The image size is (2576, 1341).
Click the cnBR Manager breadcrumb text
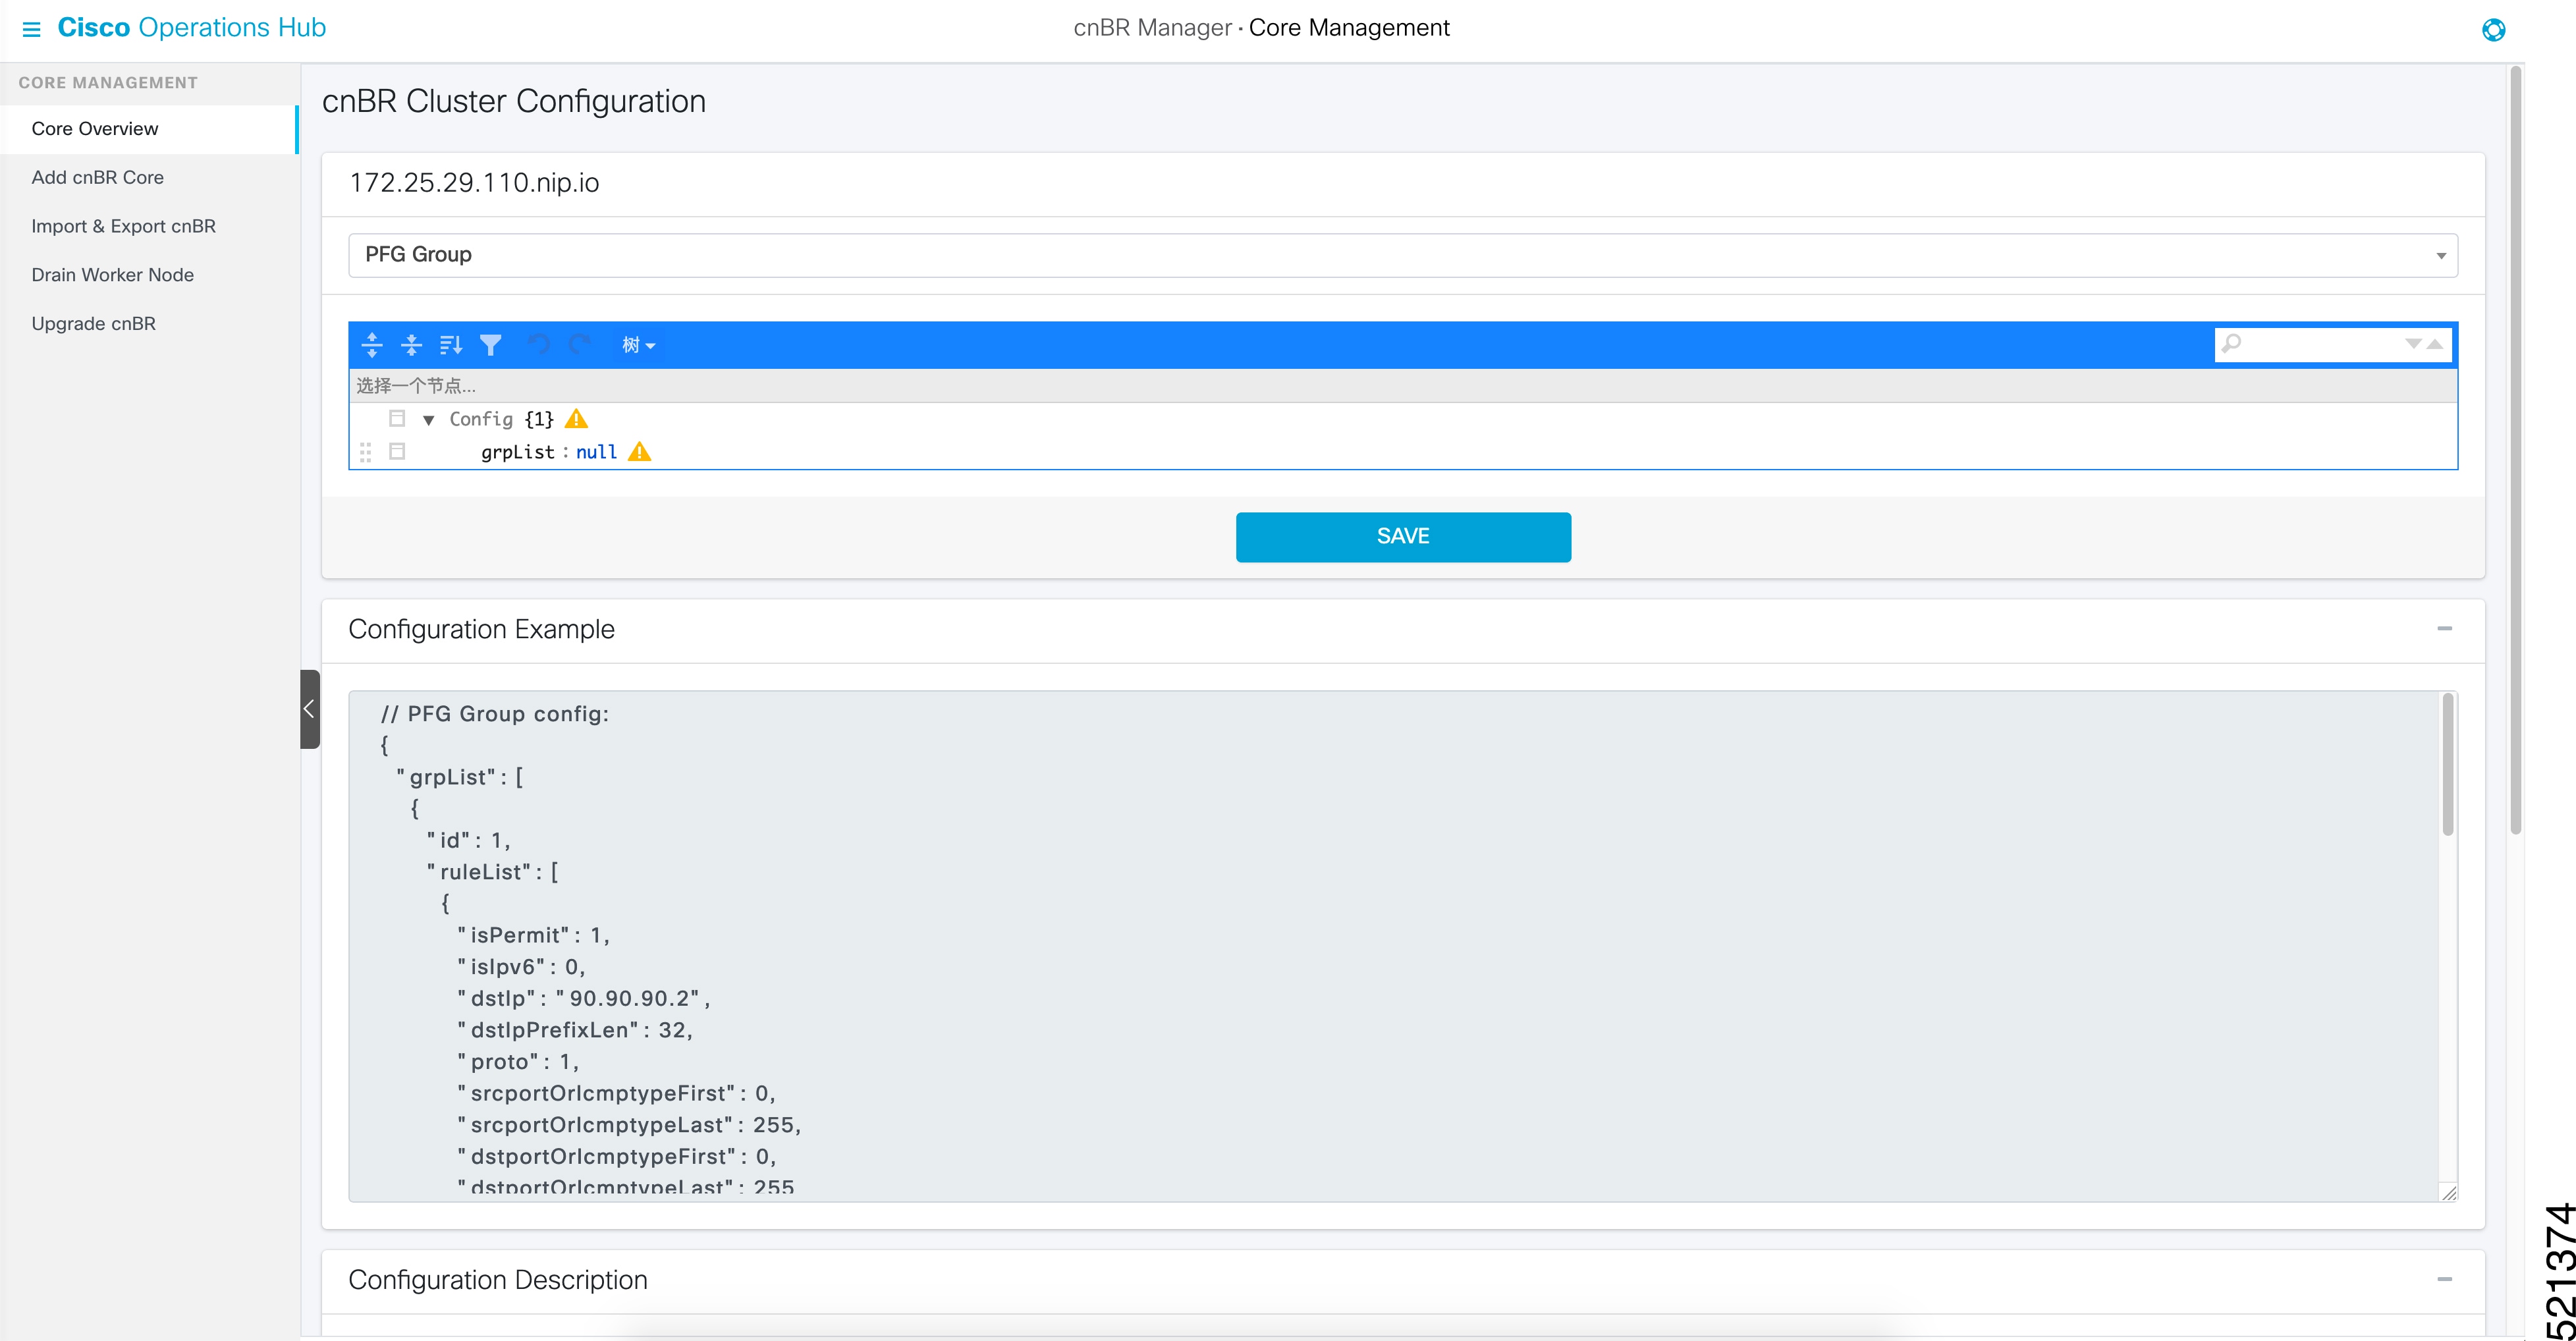coord(1152,28)
